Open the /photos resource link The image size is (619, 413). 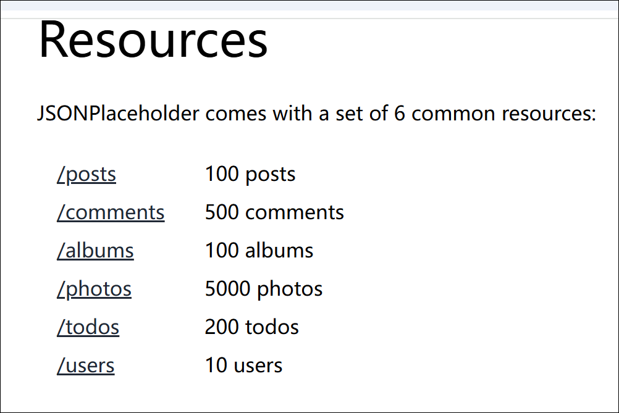pos(94,289)
